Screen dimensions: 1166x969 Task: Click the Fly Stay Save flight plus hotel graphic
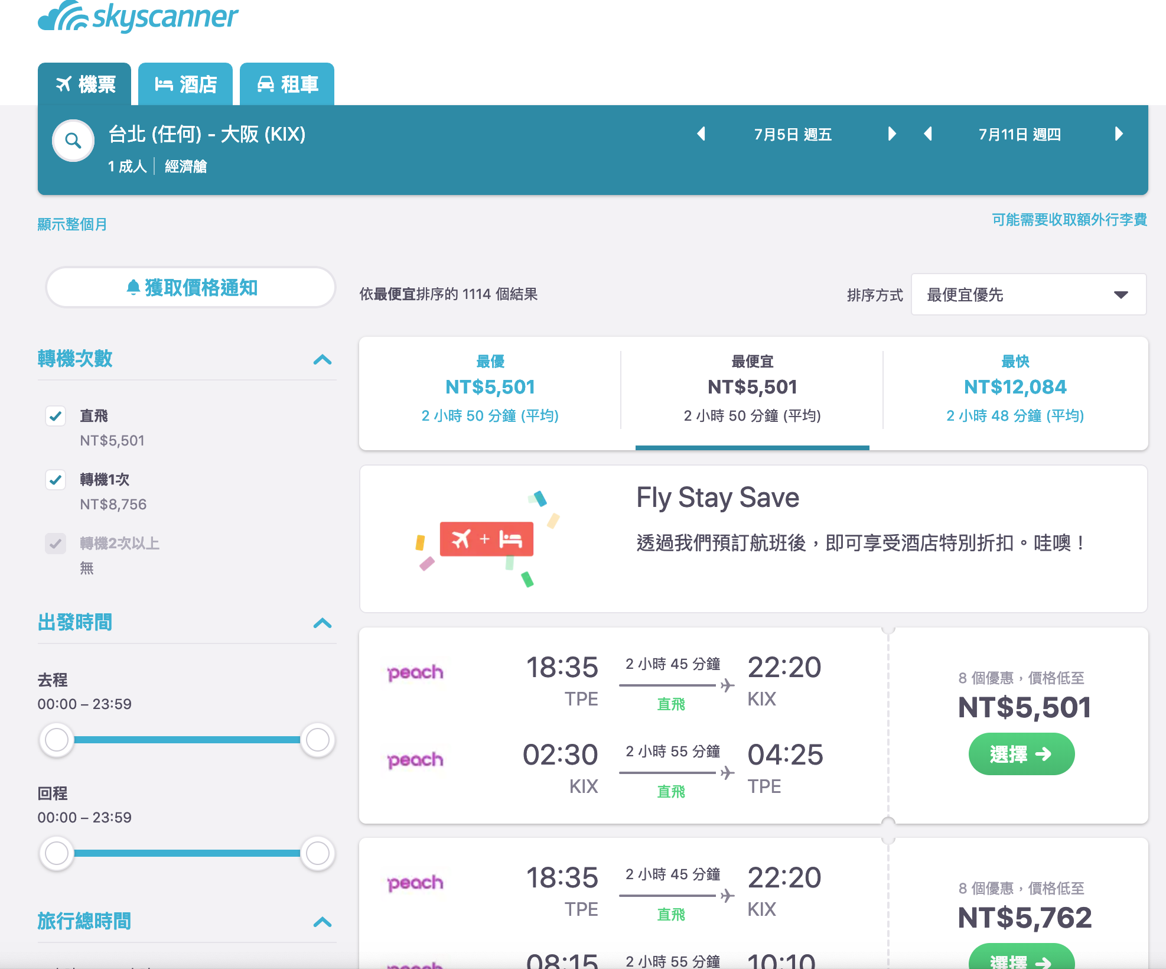pos(487,538)
